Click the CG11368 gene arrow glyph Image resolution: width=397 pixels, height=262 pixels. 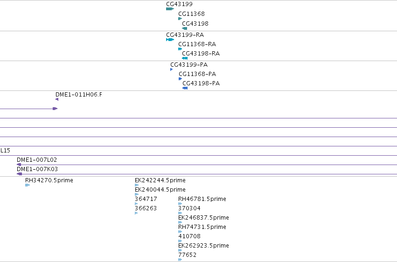coord(180,19)
